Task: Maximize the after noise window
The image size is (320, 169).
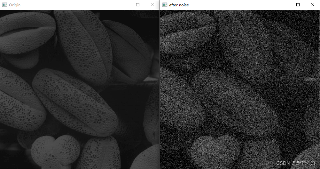Action: pyautogui.click(x=298, y=5)
